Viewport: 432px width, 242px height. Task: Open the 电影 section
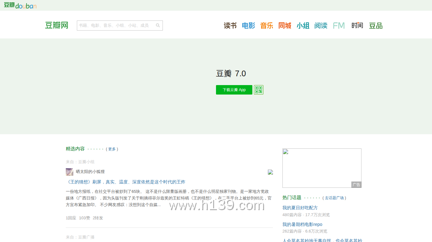pyautogui.click(x=249, y=26)
